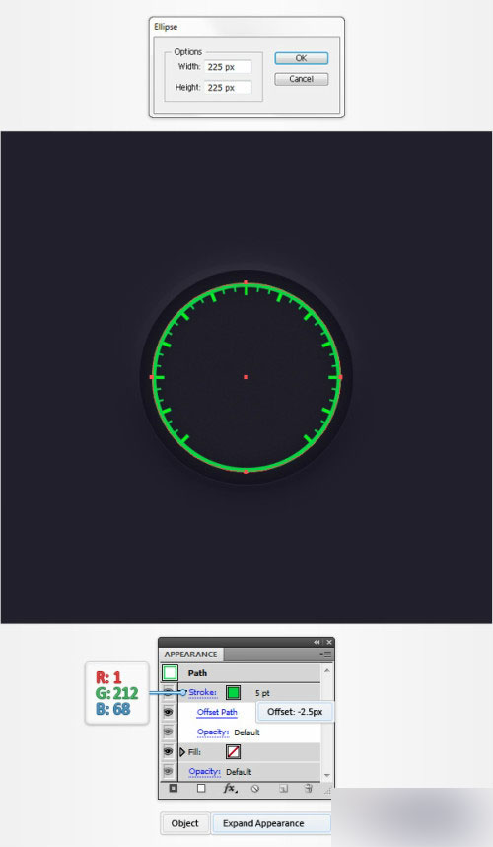This screenshot has height=847, width=493.
Task: Open the stroke Opacity link
Action: (213, 731)
